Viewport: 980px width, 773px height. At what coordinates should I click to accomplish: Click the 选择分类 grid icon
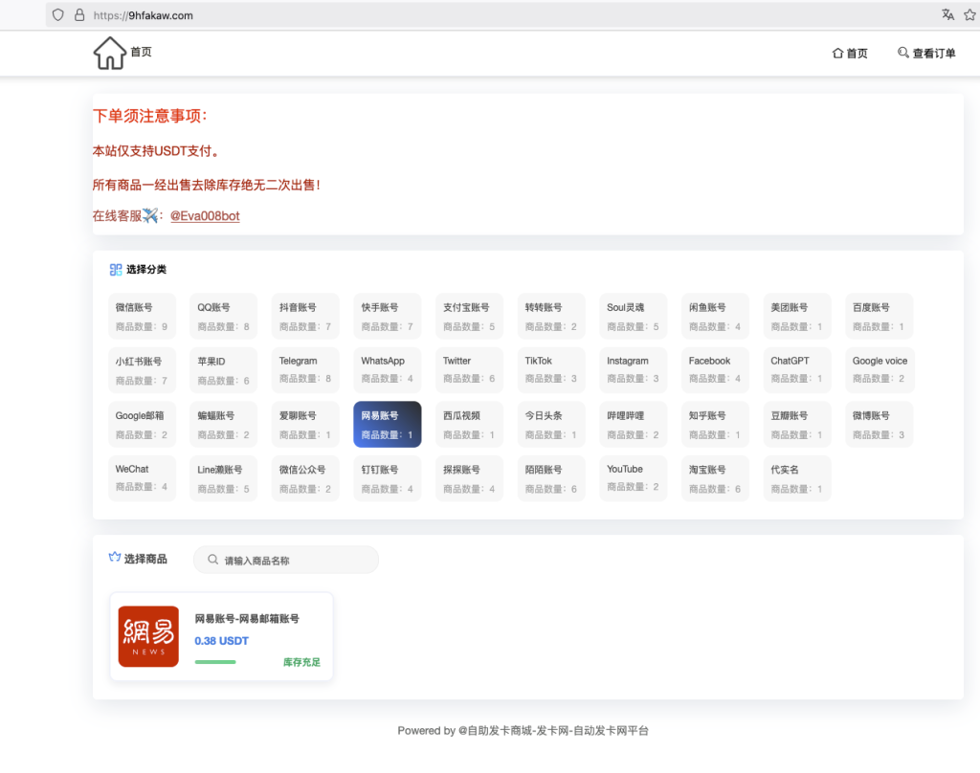coord(116,270)
